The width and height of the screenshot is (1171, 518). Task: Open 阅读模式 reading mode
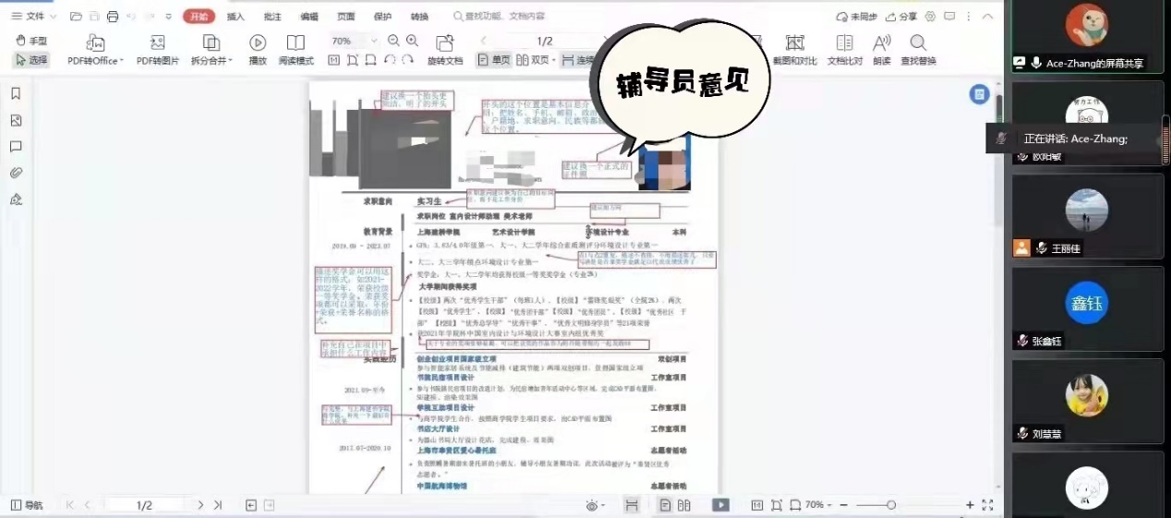click(296, 43)
